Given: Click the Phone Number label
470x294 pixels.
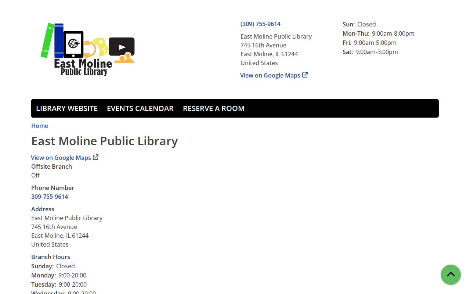Looking at the screenshot, I should click(x=53, y=188).
